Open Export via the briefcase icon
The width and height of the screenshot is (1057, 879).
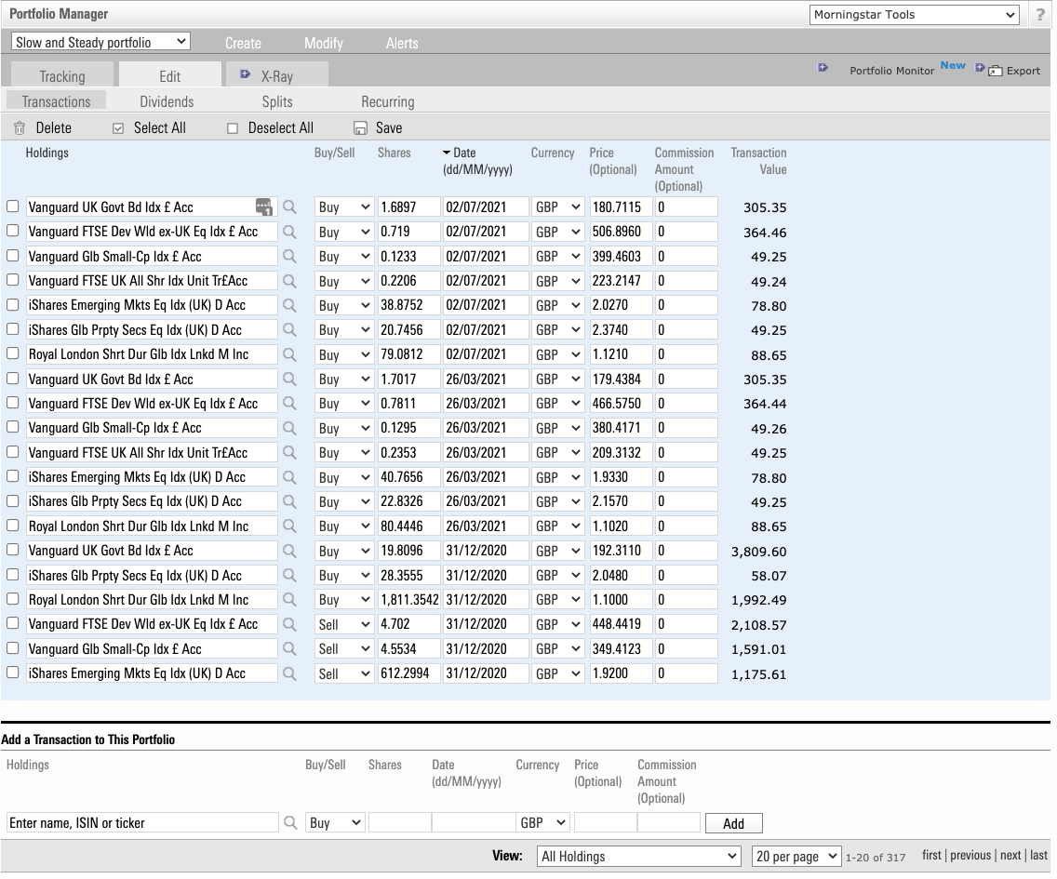995,69
